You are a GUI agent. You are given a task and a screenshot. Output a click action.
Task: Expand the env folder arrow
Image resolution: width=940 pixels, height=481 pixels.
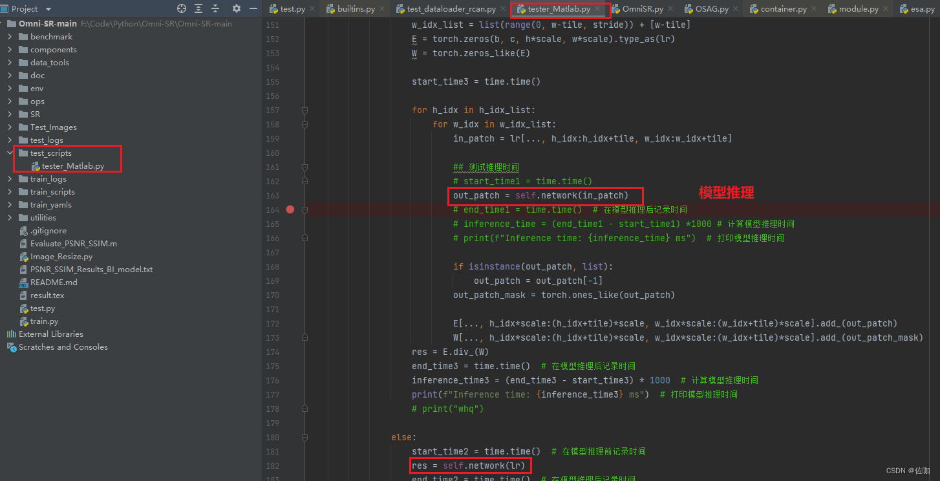click(10, 89)
